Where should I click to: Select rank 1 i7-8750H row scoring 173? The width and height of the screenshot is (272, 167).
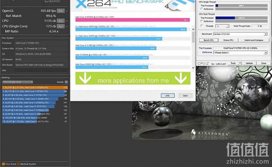click(35, 88)
